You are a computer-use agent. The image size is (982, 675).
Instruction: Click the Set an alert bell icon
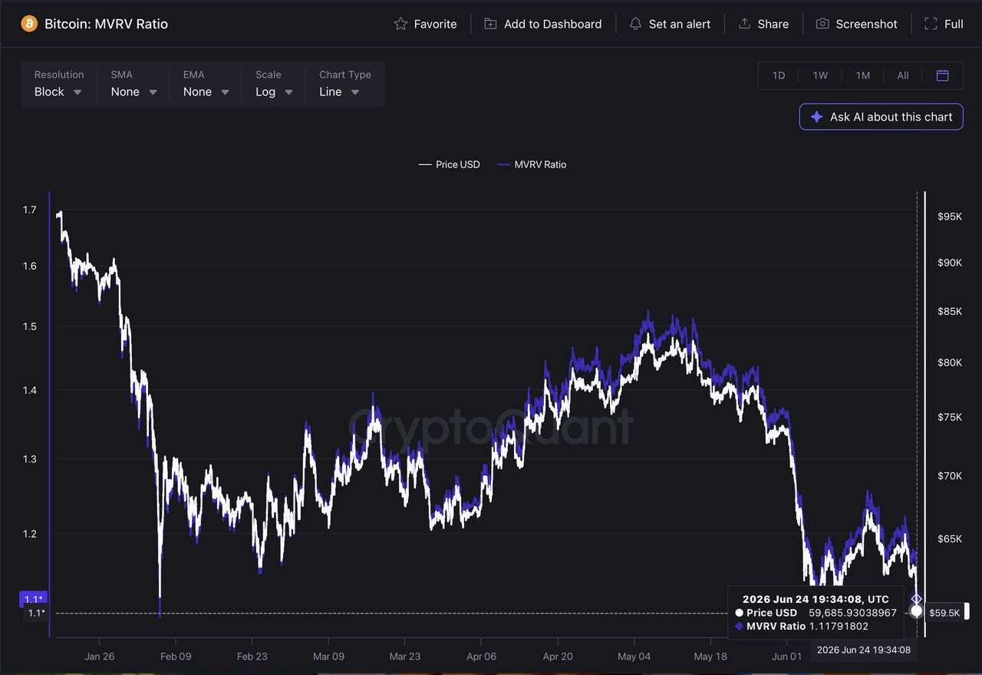pyautogui.click(x=635, y=24)
